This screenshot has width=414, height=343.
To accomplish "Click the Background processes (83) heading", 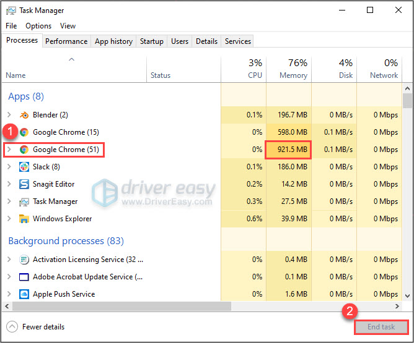I will coord(66,241).
